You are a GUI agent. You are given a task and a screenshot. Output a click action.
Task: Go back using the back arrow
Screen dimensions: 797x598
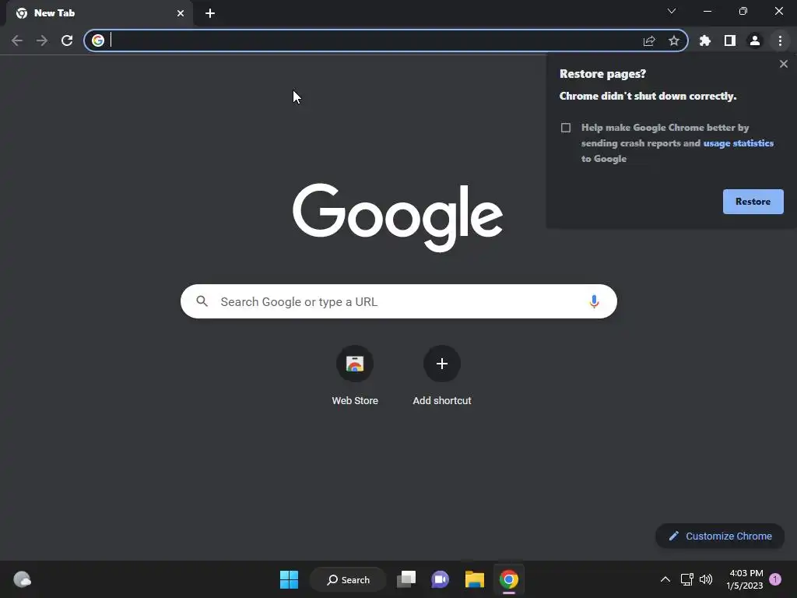[17, 40]
